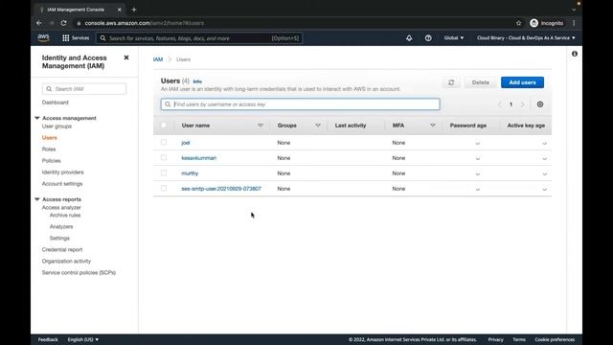This screenshot has height=345, width=613.
Task: Click the AWS services search bar
Action: 199,38
